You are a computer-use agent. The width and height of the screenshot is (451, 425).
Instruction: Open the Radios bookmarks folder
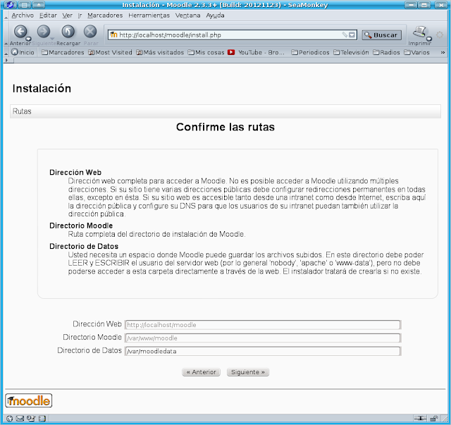(x=386, y=52)
